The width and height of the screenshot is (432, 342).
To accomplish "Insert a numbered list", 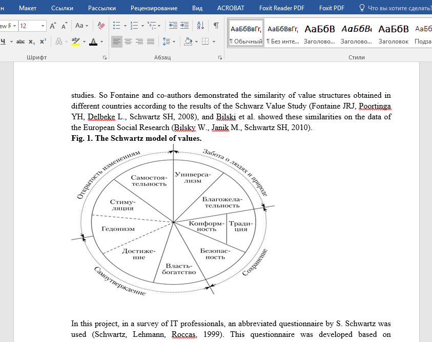I will point(134,26).
